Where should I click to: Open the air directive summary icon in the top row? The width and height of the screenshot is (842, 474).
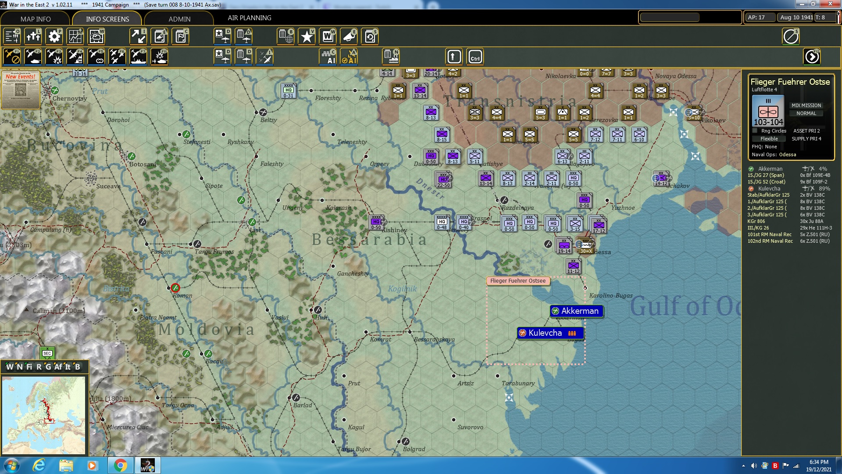click(222, 36)
